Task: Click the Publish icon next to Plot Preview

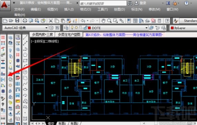Action: click(x=37, y=21)
